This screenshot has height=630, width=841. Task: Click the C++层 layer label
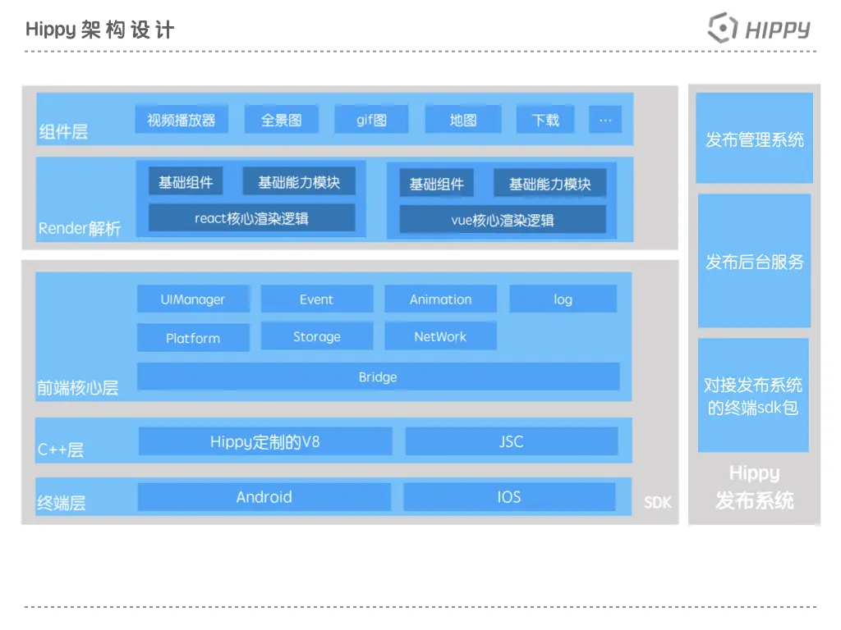click(60, 450)
